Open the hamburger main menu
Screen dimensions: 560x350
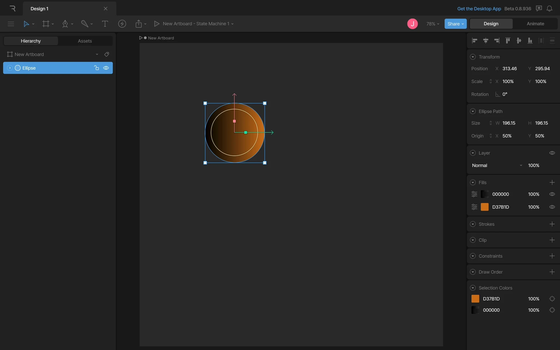coord(11,24)
